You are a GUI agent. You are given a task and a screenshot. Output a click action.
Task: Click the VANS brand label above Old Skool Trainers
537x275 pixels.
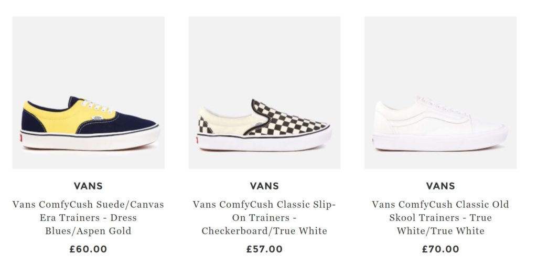pos(441,186)
